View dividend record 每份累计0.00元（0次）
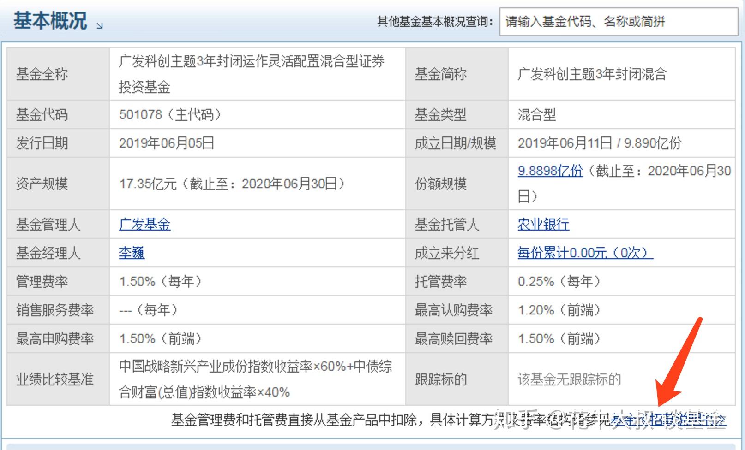745x450 pixels. point(584,253)
